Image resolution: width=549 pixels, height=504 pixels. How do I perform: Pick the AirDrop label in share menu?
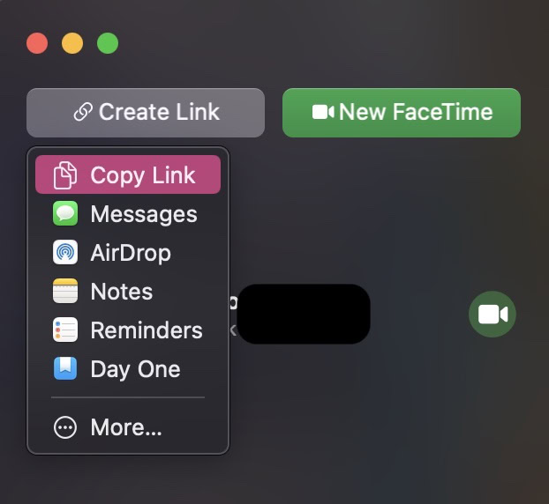point(131,253)
